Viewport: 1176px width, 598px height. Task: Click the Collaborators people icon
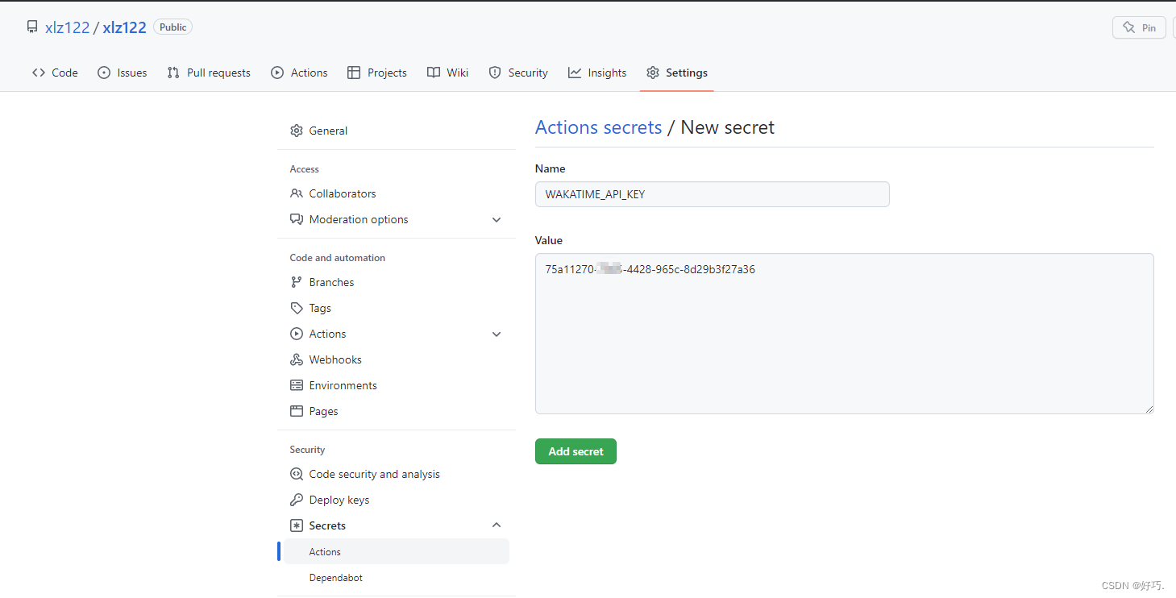point(297,193)
